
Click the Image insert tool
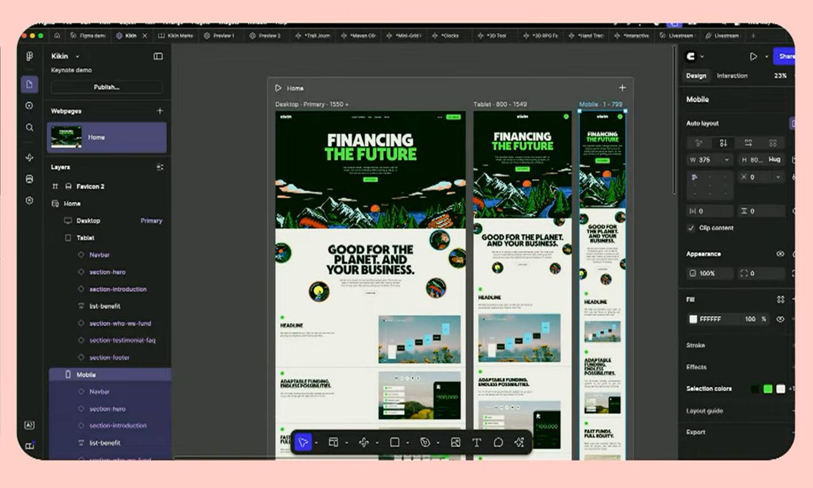(455, 442)
